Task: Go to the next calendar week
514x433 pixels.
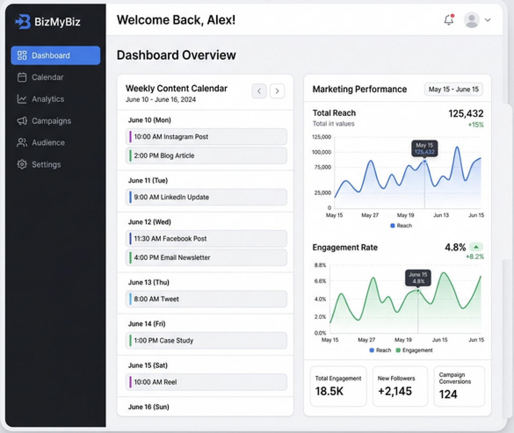Action: (x=277, y=91)
